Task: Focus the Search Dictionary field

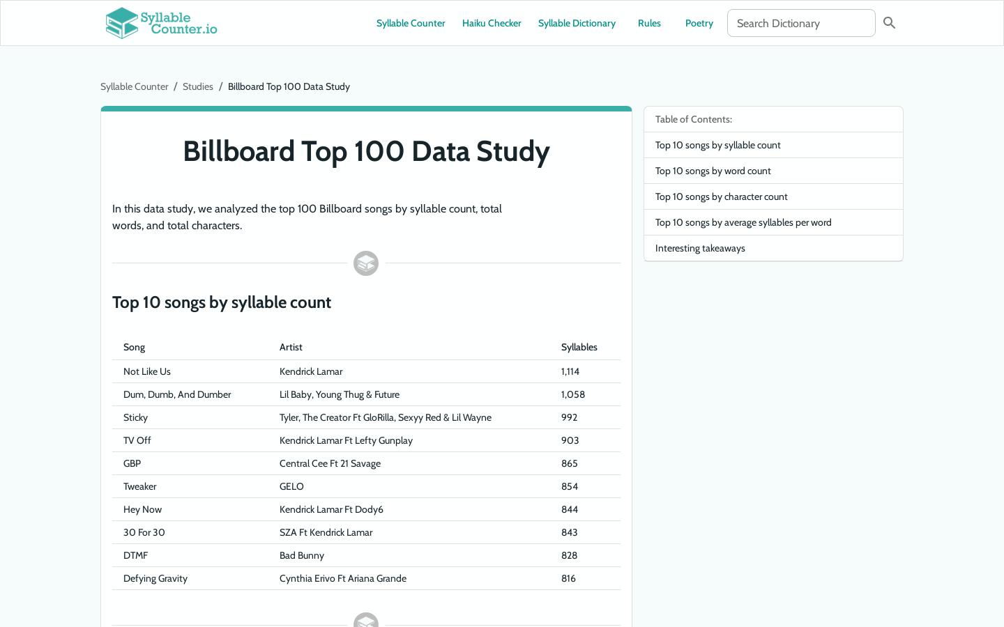Action: [x=801, y=23]
